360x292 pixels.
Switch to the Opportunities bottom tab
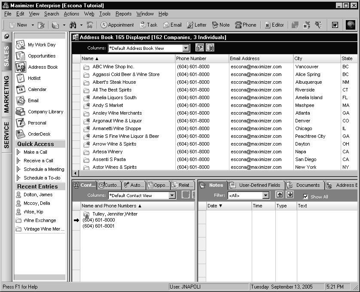click(158, 185)
